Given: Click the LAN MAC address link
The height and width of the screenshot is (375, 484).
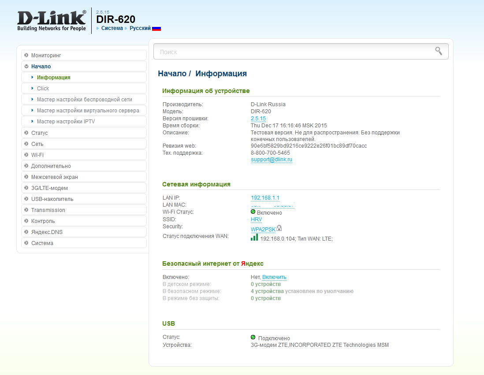Looking at the screenshot, I should point(272,205).
